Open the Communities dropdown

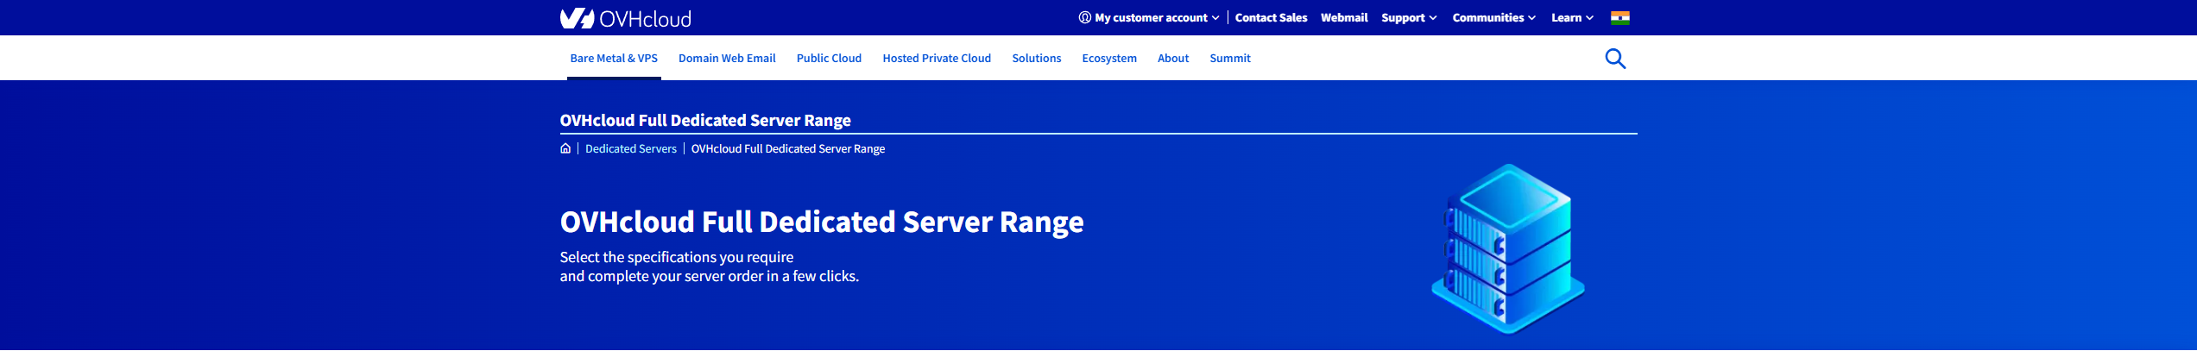pyautogui.click(x=1493, y=17)
